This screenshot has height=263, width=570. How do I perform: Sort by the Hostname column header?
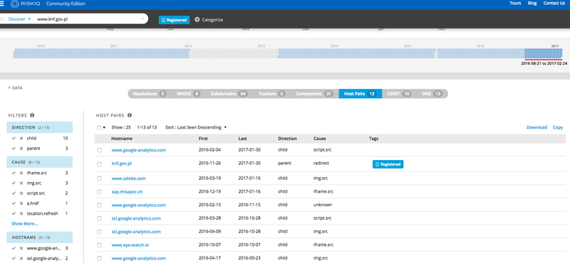coord(122,139)
